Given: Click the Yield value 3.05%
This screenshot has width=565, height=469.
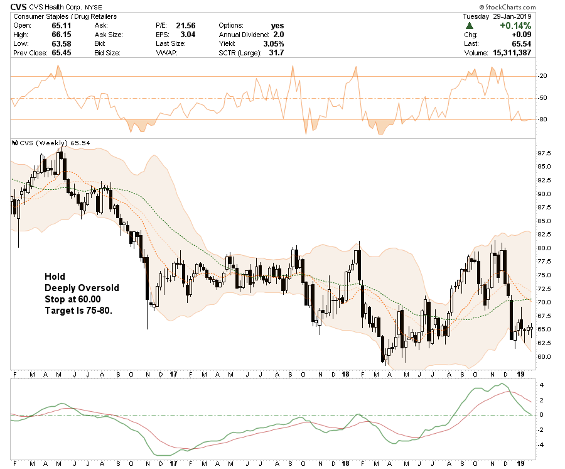Looking at the screenshot, I should click(x=274, y=43).
